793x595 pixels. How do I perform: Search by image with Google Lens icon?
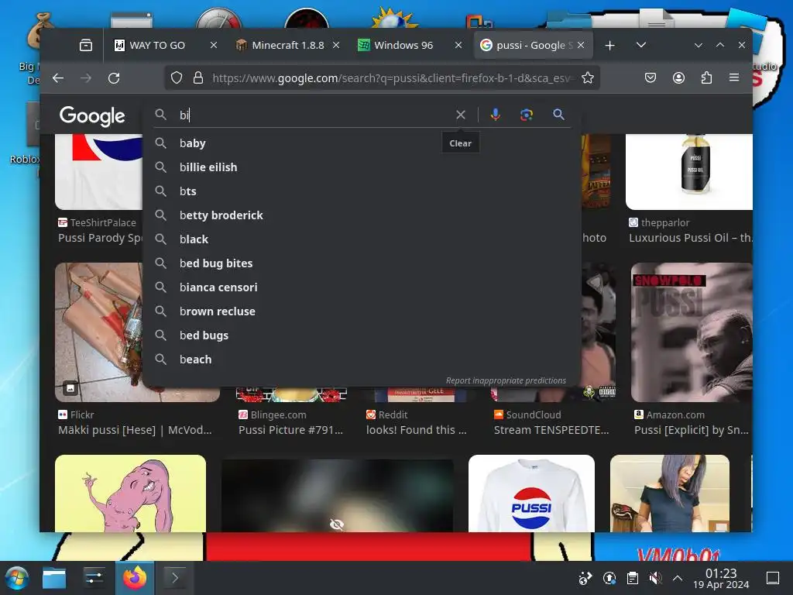tap(527, 115)
